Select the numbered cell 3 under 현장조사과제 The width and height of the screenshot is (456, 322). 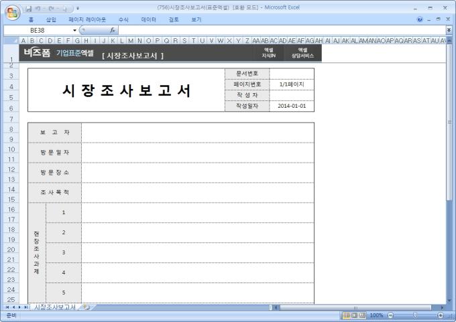tap(64, 252)
